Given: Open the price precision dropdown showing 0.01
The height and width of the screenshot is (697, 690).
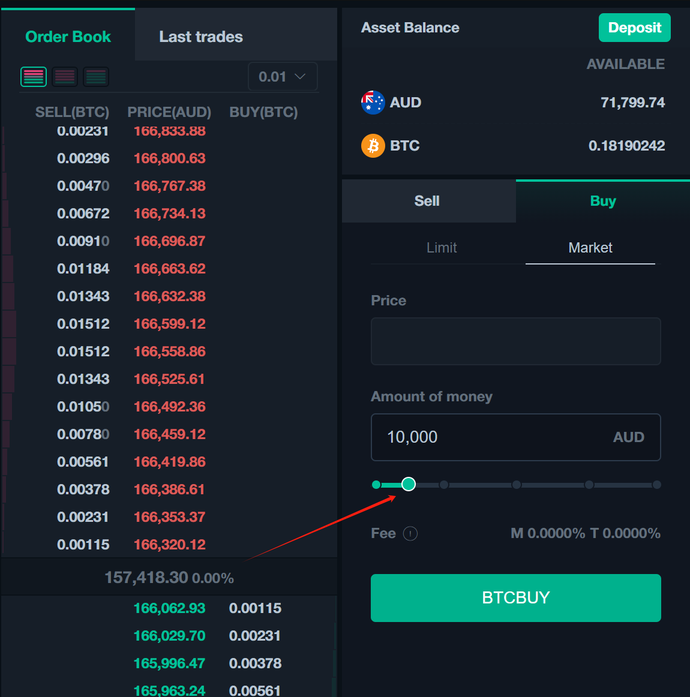Looking at the screenshot, I should [282, 76].
